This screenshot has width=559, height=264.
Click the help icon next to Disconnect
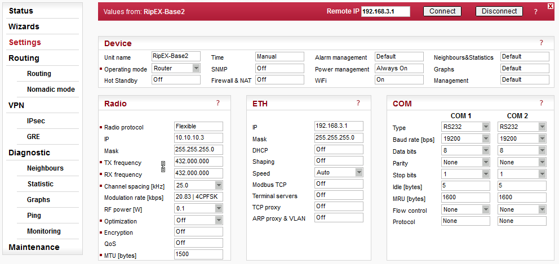pos(535,11)
